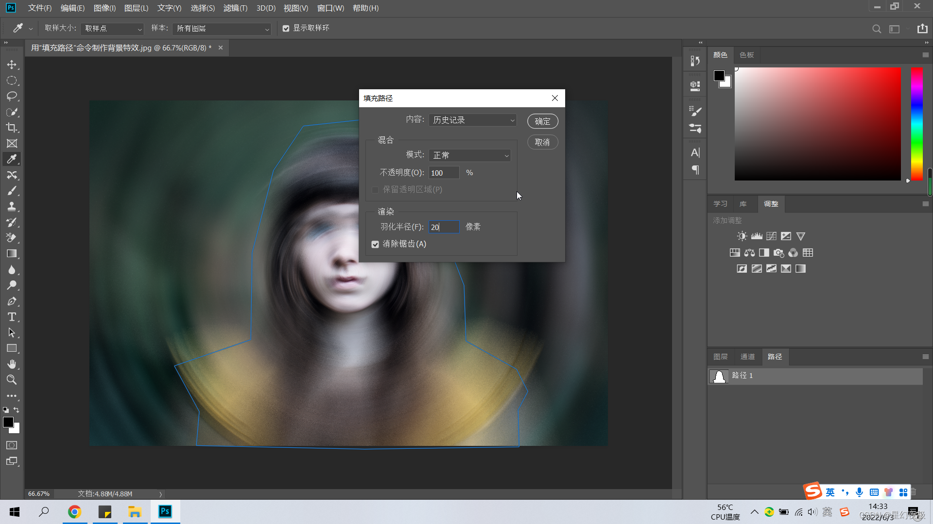Click the 不透明度 opacity input field

443,173
